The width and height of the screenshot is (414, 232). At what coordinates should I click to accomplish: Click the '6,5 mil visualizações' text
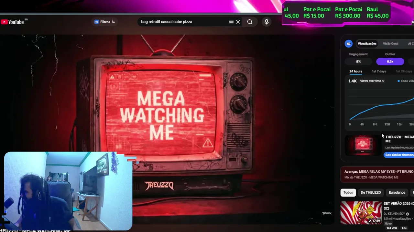coord(397,219)
